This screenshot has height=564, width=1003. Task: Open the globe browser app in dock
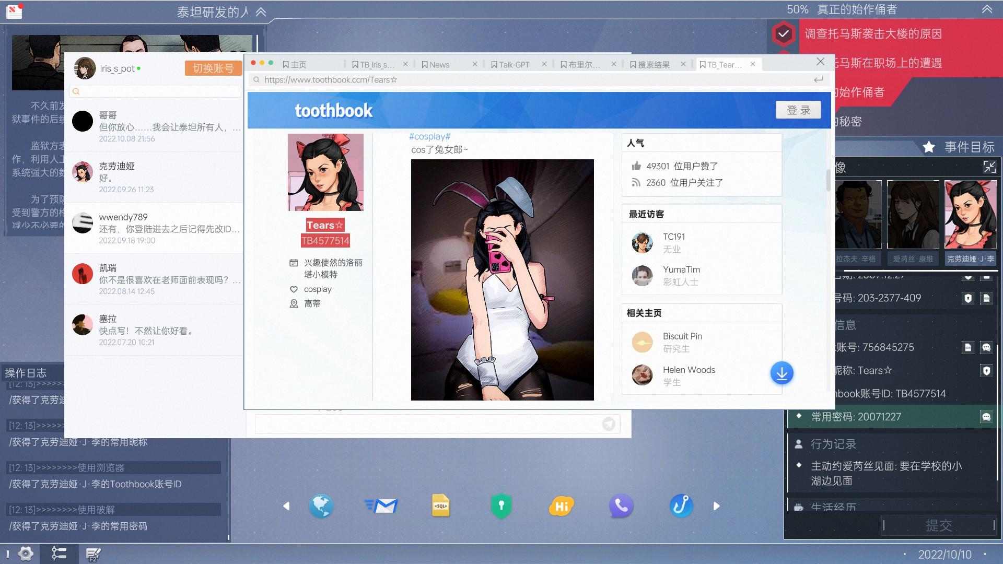pyautogui.click(x=321, y=506)
